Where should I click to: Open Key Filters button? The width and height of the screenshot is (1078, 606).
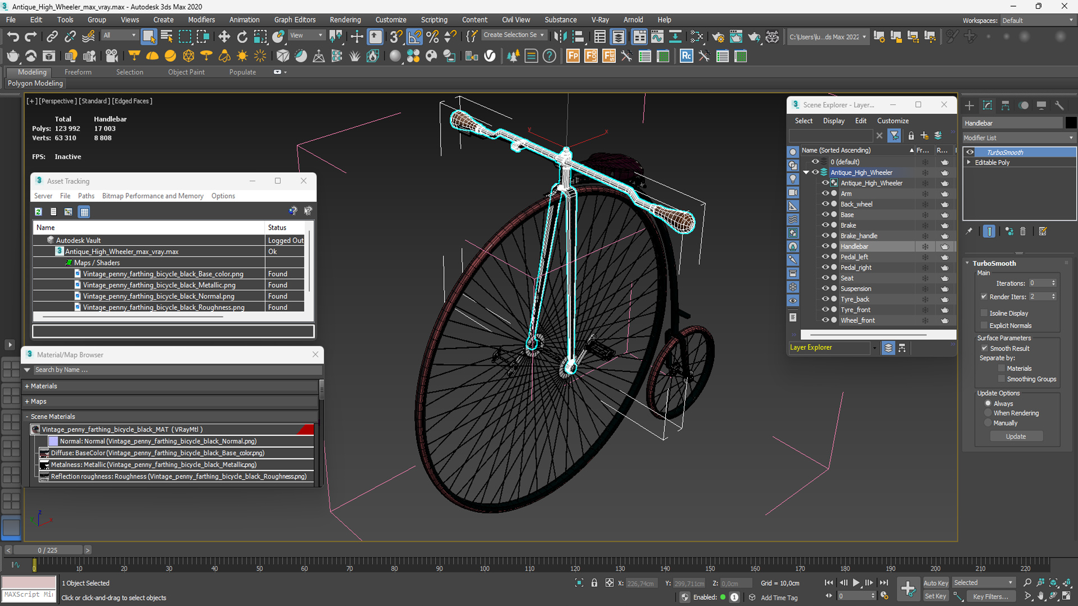[990, 596]
